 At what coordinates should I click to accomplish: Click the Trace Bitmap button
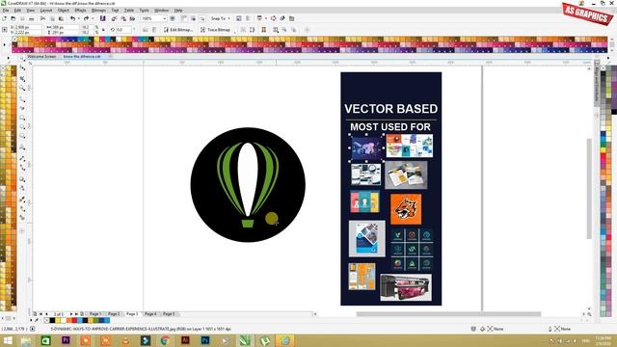215,30
